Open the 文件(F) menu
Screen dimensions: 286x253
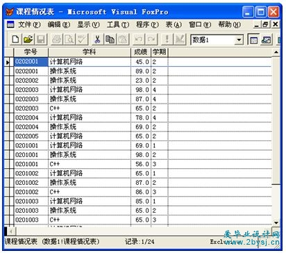[x=30, y=24]
